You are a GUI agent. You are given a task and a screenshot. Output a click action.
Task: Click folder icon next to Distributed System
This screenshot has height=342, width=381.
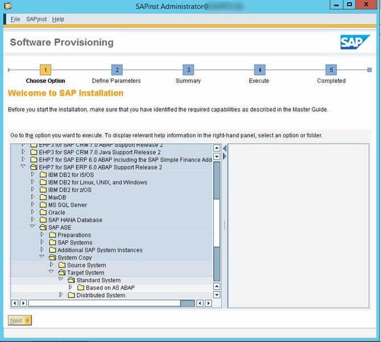[72, 295]
